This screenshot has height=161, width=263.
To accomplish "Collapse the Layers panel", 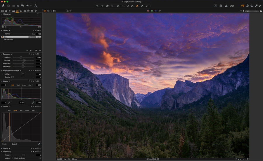I will pos(2,30).
